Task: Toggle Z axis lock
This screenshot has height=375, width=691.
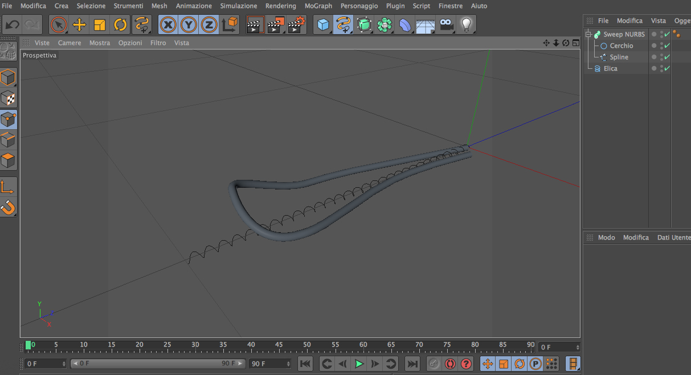Action: click(209, 24)
